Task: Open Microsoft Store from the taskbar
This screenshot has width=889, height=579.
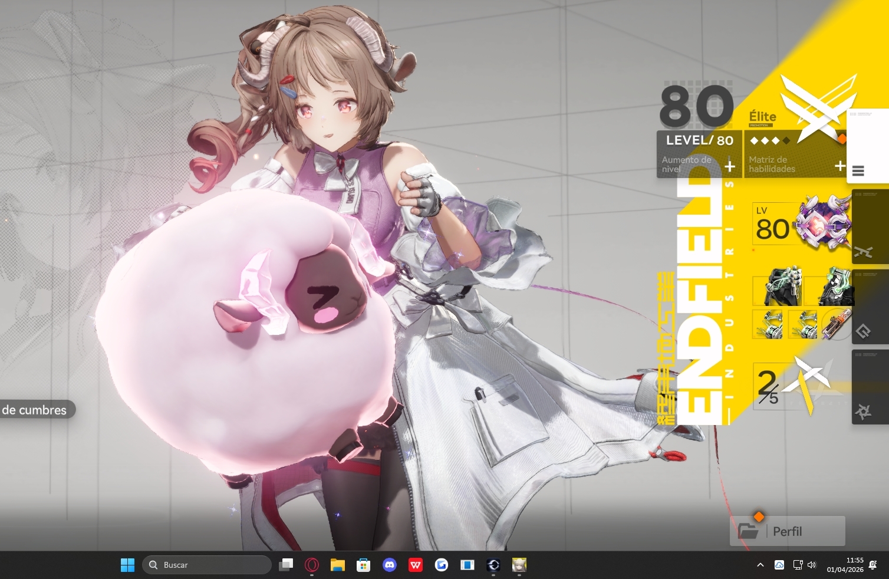Action: [364, 565]
